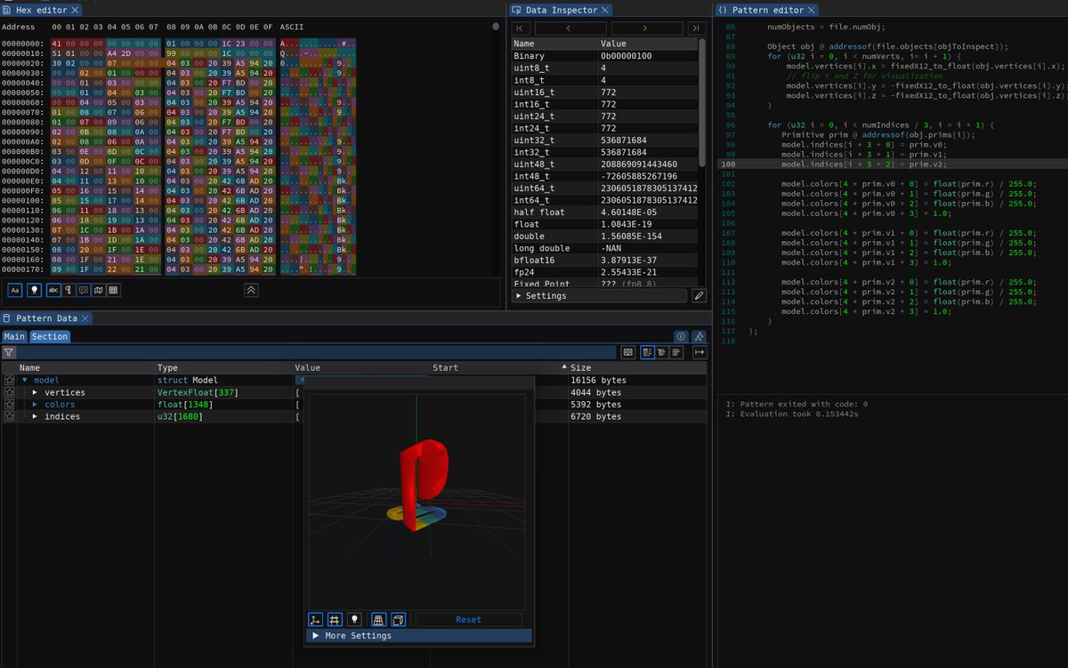Image resolution: width=1068 pixels, height=668 pixels.
Task: Toggle grid display in 3D visualizer
Action: click(x=336, y=619)
